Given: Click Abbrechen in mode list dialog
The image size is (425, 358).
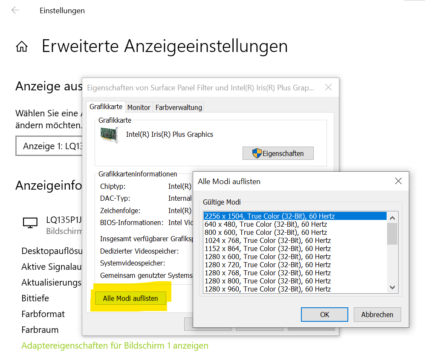Looking at the screenshot, I should point(377,315).
